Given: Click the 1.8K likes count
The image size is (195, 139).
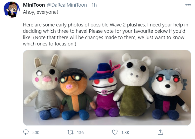Looking at the screenshot, I should click(125, 133).
